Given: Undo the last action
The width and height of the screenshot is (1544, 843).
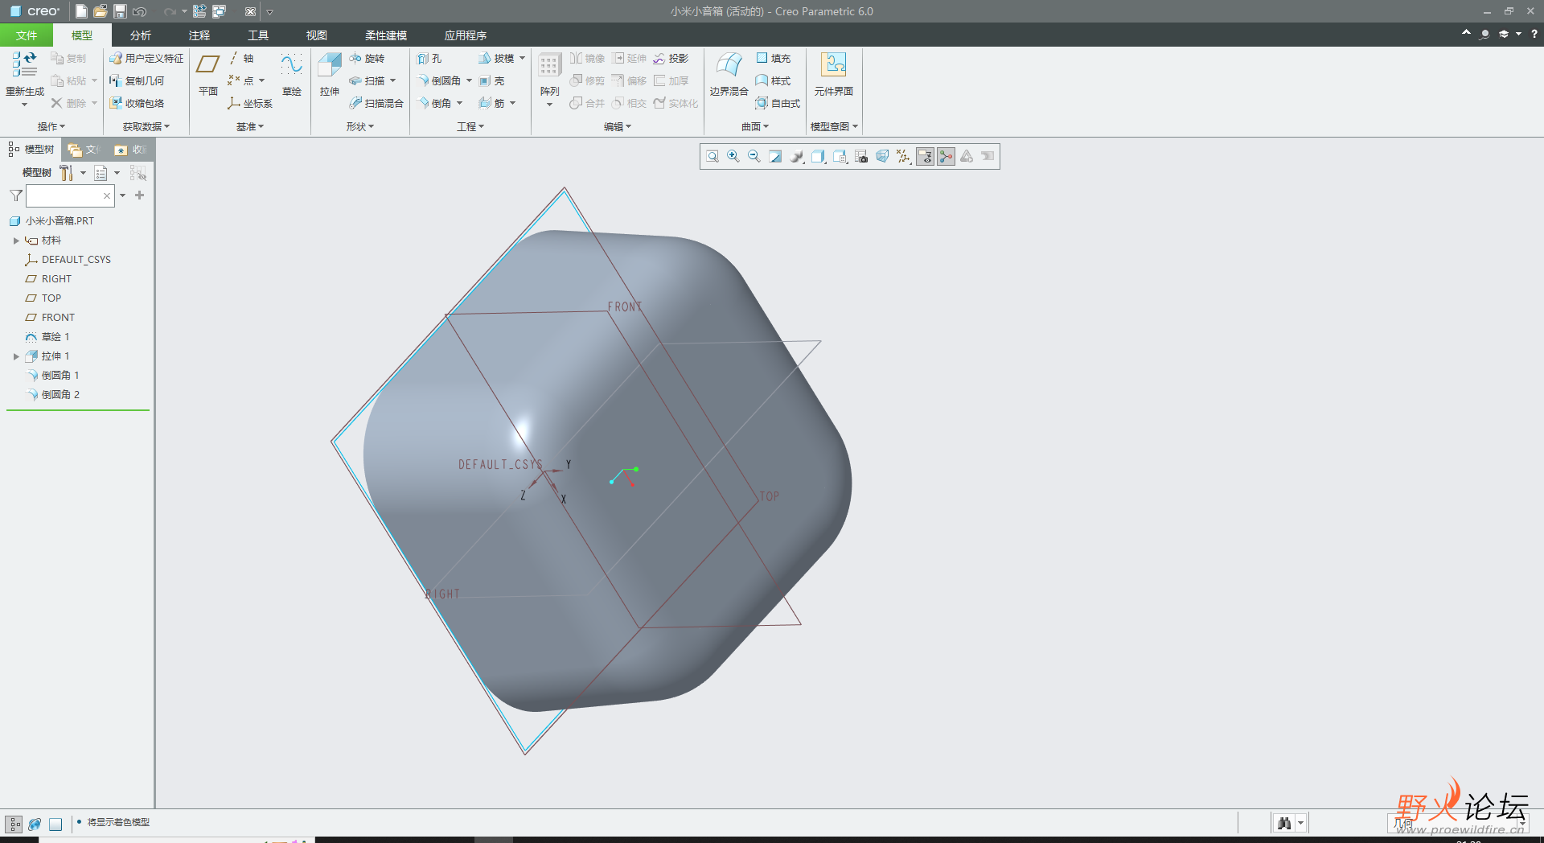Looking at the screenshot, I should [x=140, y=11].
